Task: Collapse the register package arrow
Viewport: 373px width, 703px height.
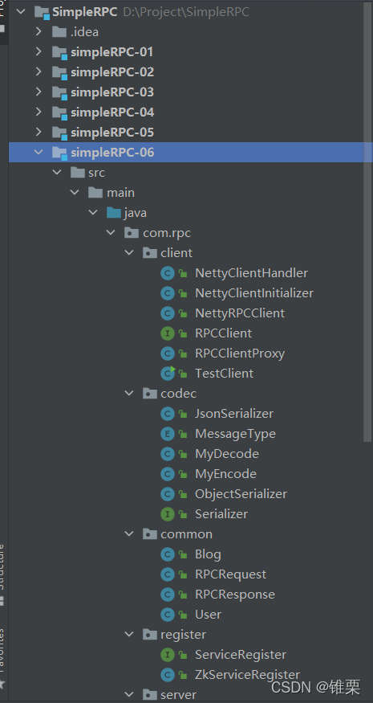Action: [x=129, y=635]
